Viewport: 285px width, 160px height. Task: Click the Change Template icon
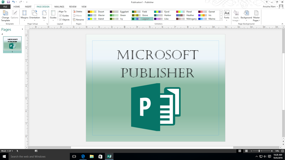(6, 16)
